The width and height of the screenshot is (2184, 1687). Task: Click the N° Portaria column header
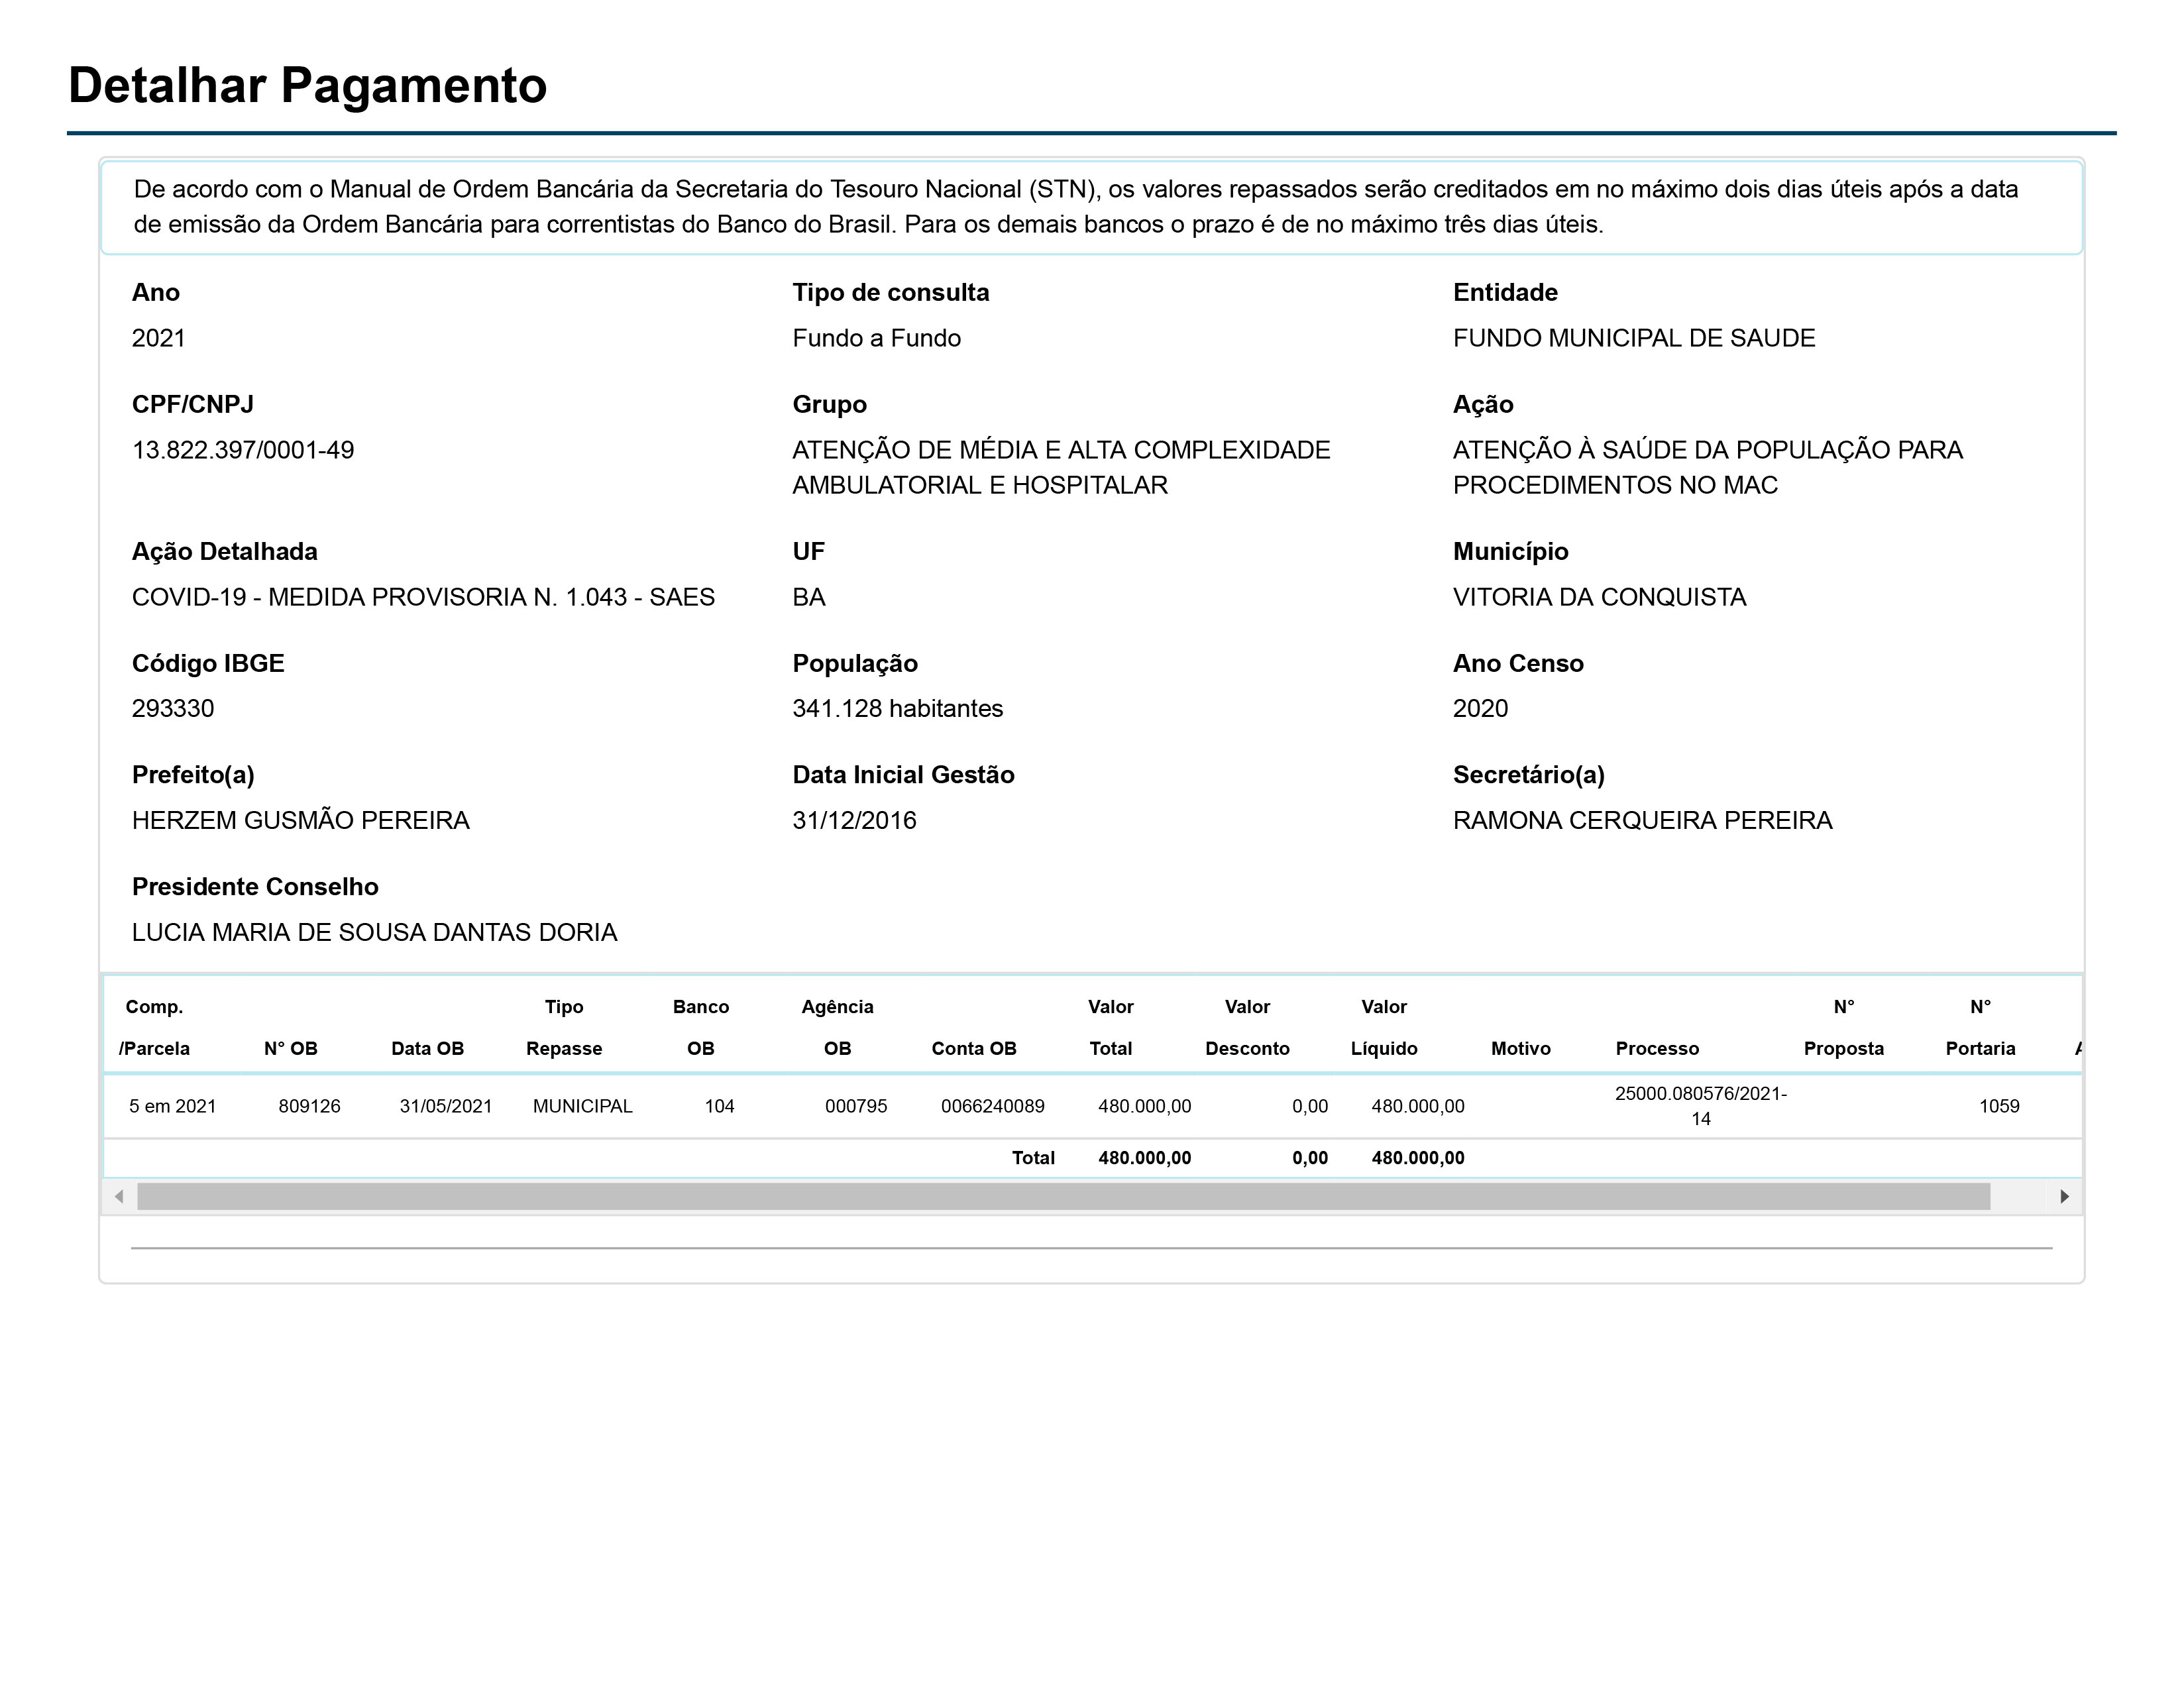click(1980, 1028)
